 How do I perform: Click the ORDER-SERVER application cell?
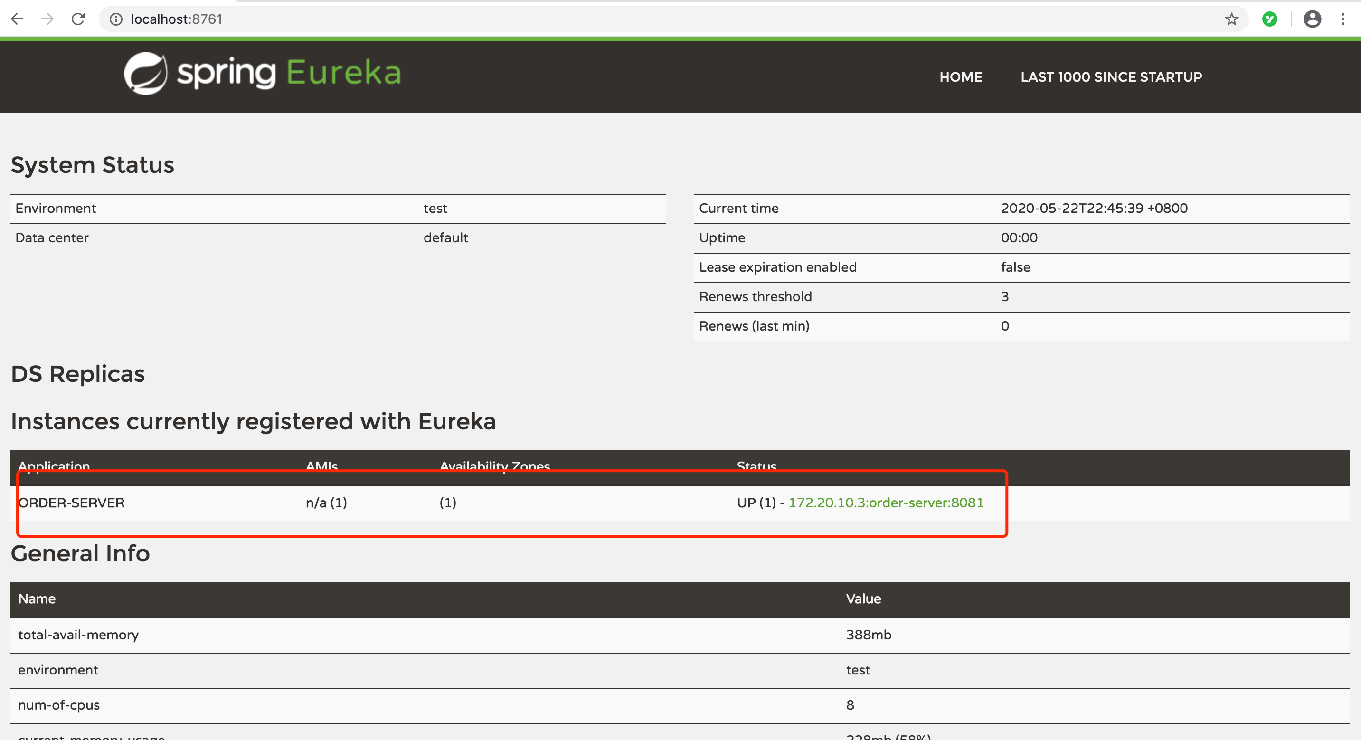click(x=71, y=503)
